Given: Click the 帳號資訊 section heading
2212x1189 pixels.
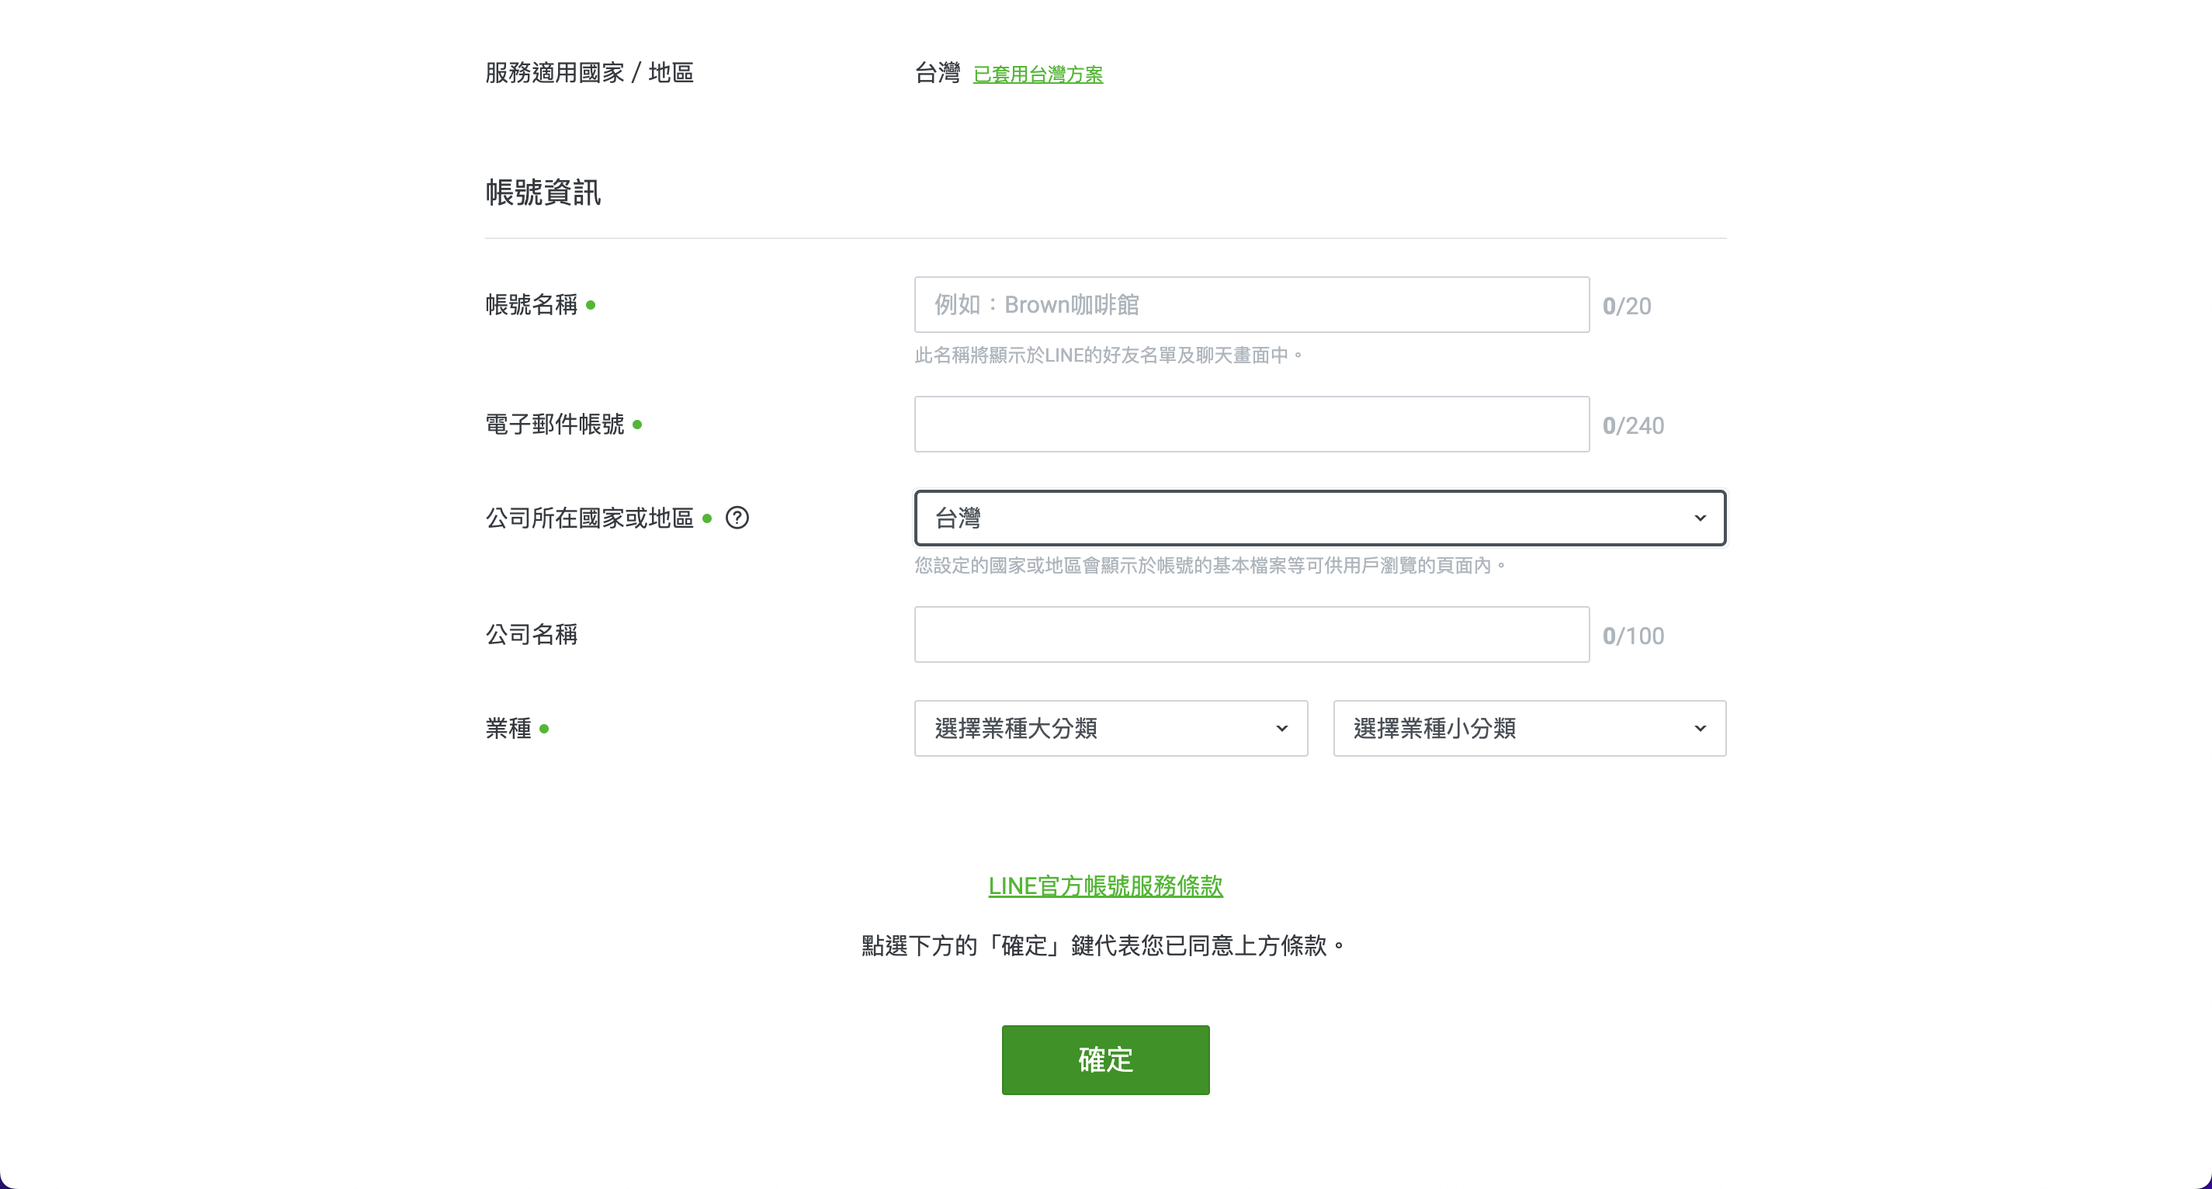Looking at the screenshot, I should tap(542, 193).
